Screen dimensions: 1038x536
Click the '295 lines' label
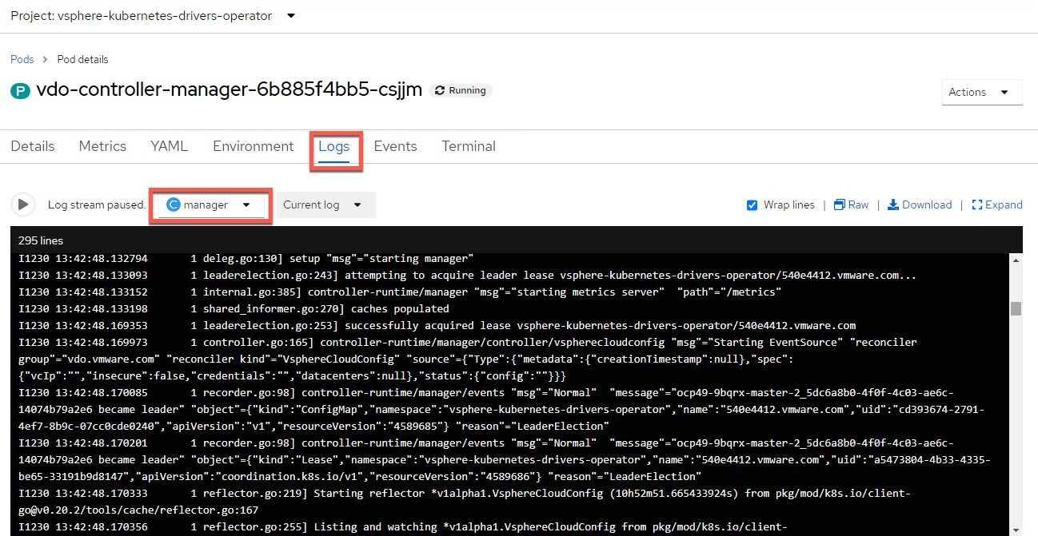(41, 240)
